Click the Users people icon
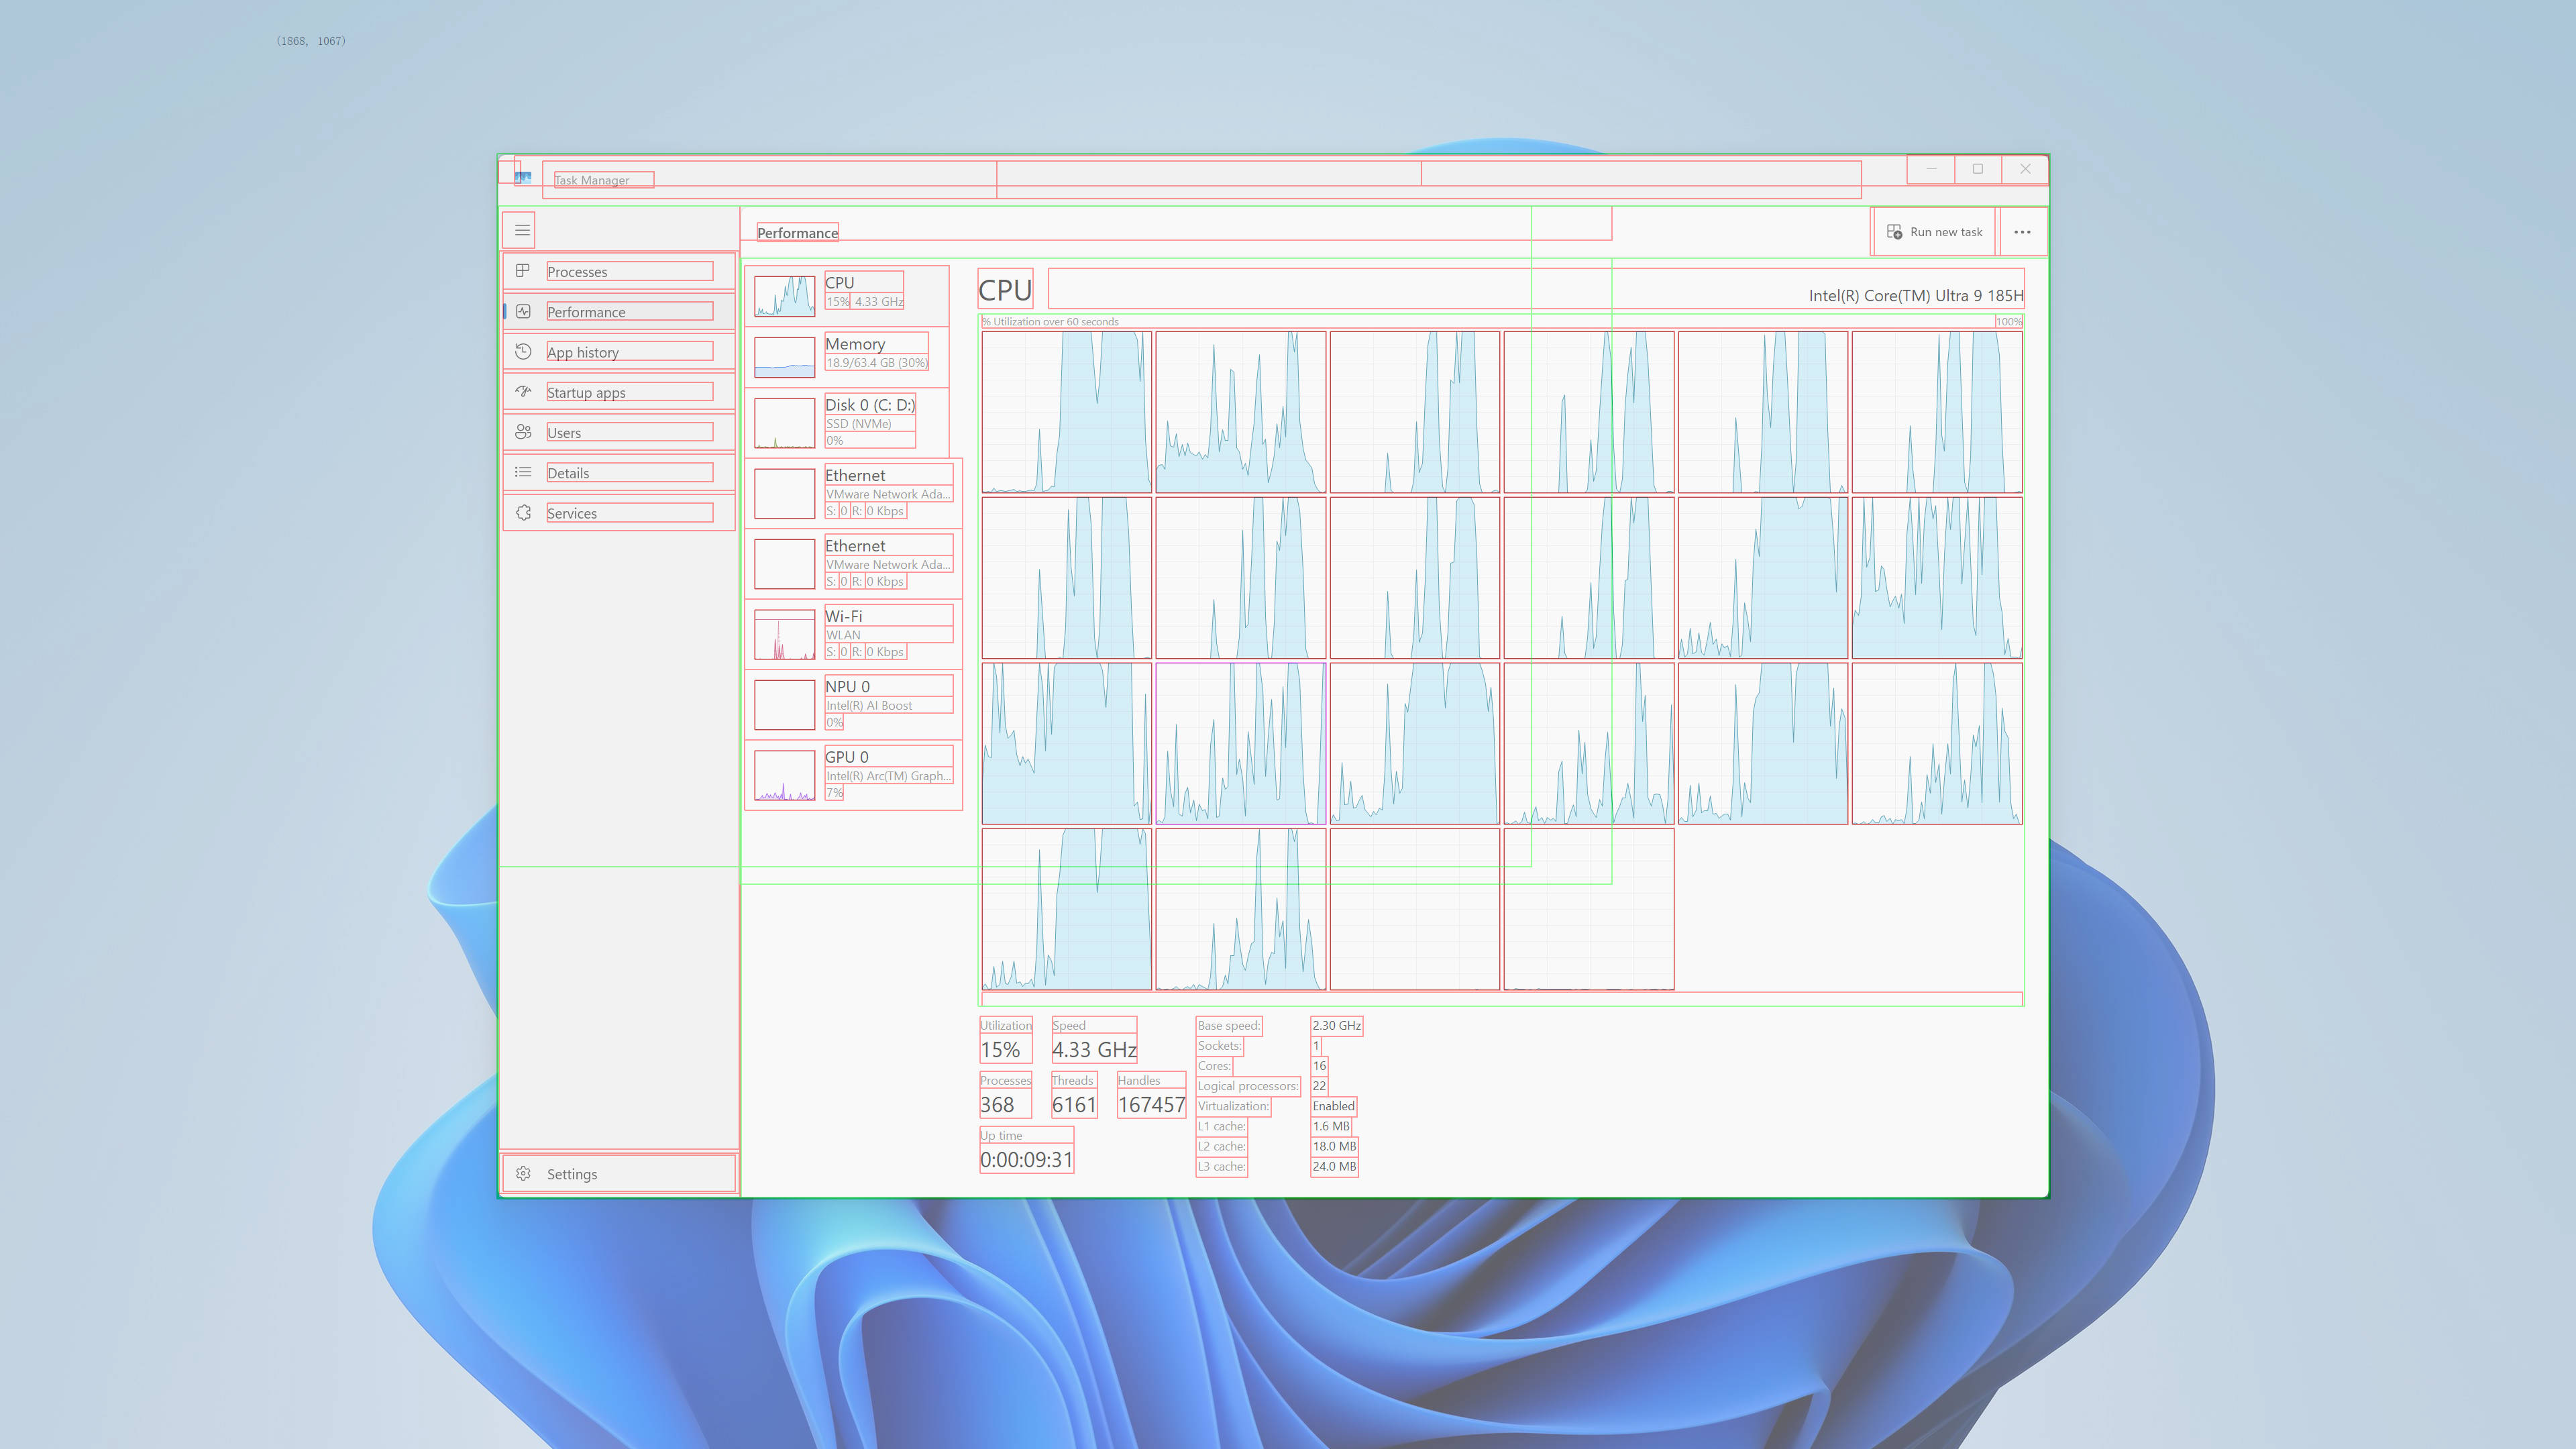Viewport: 2576px width, 1449px height. [523, 432]
